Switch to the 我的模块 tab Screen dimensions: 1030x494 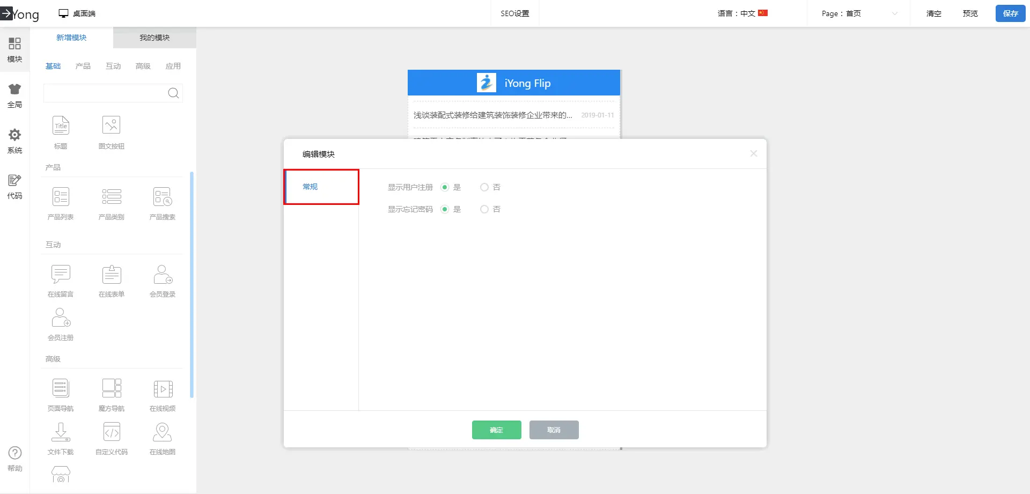pos(154,38)
